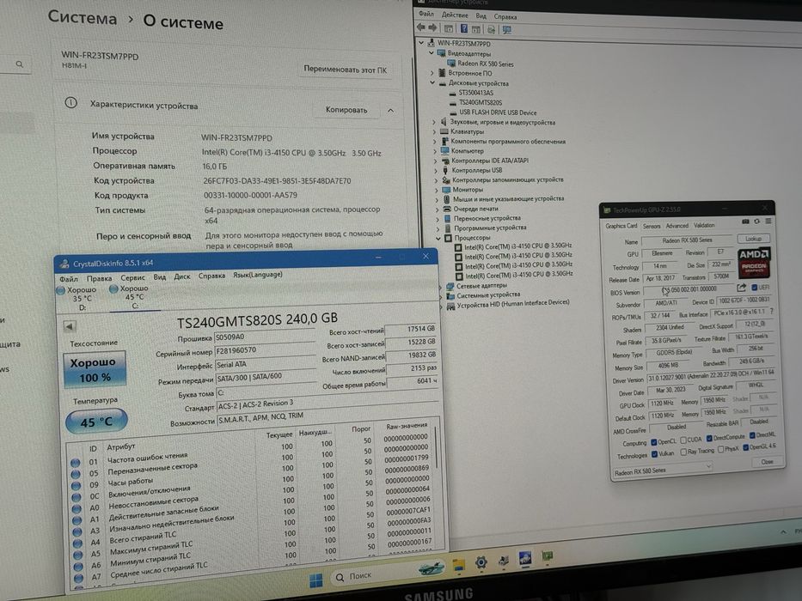Open the Сервис menu in CrystalDiskInfo
This screenshot has height=601, width=802.
coord(132,277)
